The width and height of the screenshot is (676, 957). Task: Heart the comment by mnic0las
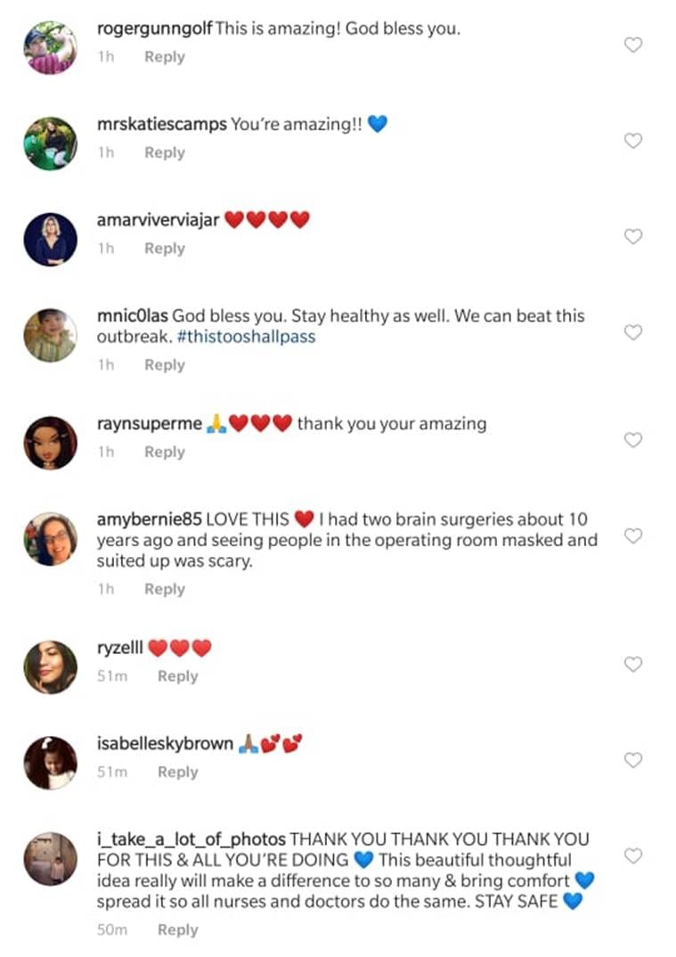632,332
